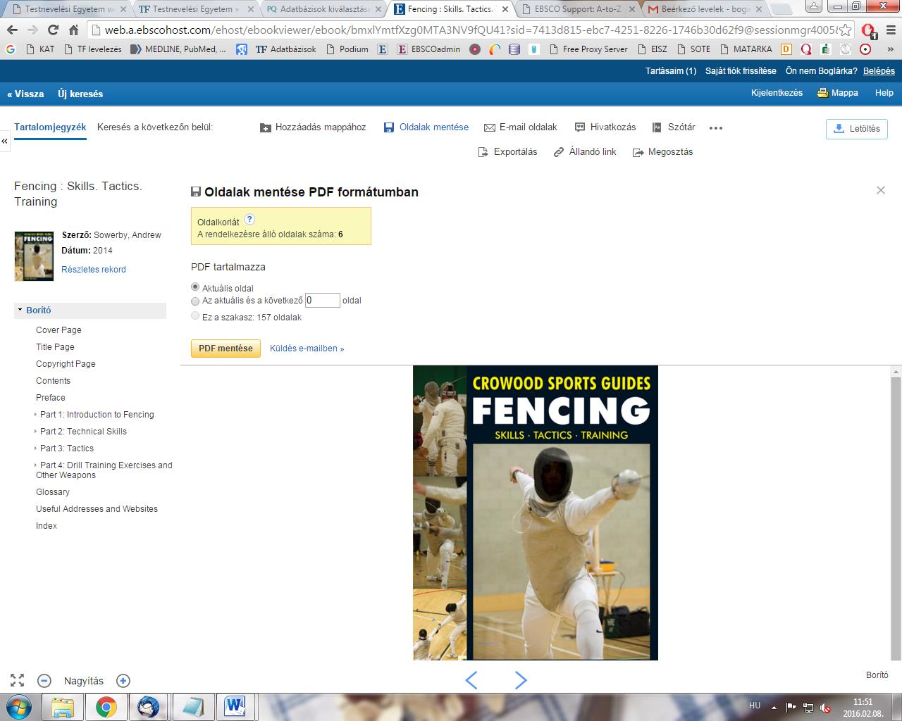Open Preface entry

point(50,398)
